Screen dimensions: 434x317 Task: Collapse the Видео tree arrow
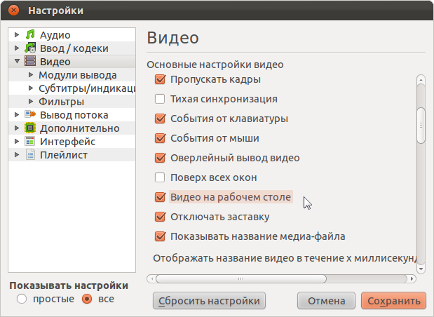pos(17,61)
